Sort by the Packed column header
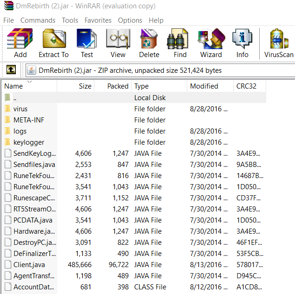Image resolution: width=295 pixels, height=294 pixels. 113,86
